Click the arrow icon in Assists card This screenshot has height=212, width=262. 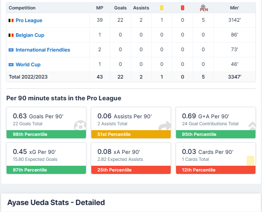(165, 126)
